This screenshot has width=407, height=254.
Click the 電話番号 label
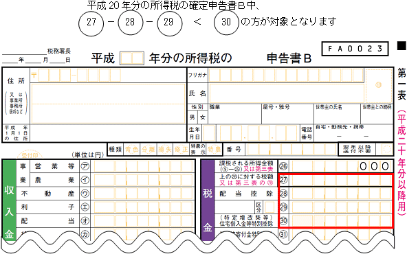[x=307, y=133]
